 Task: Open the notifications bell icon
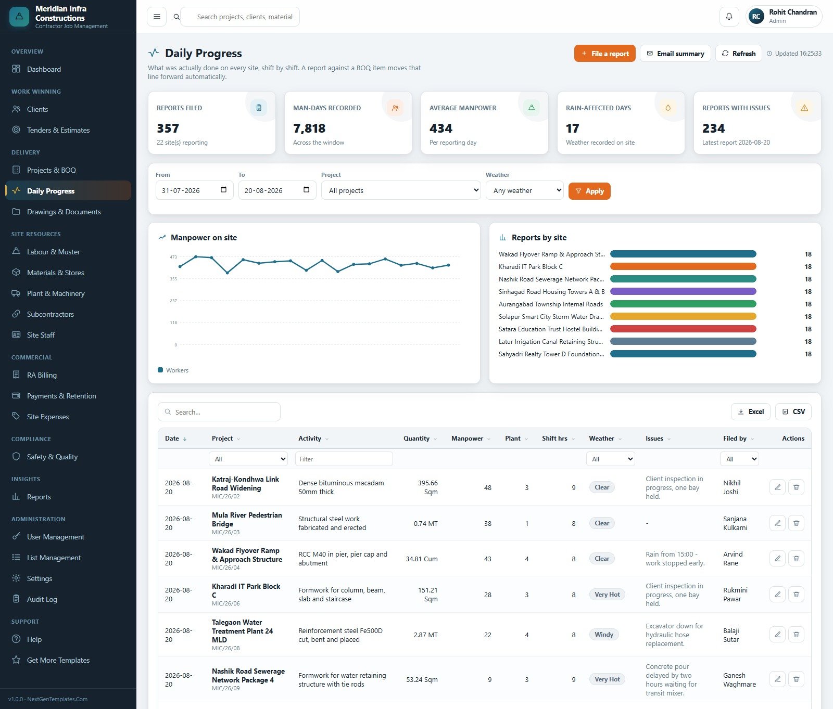point(729,17)
